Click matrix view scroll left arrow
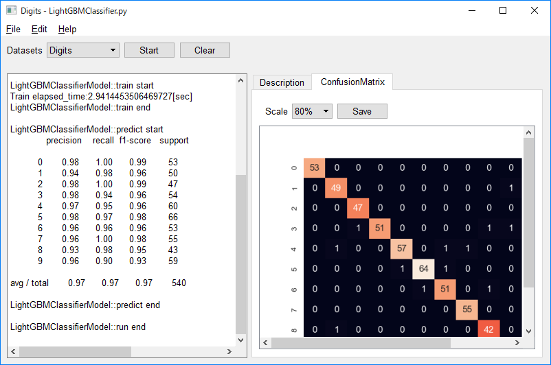551x365 pixels. click(266, 342)
